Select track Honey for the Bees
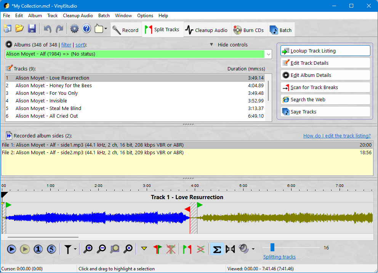378x273 pixels. tap(135, 86)
